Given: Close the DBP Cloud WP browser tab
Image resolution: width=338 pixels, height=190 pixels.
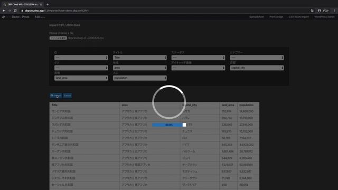Looking at the screenshot, I should [41, 4].
